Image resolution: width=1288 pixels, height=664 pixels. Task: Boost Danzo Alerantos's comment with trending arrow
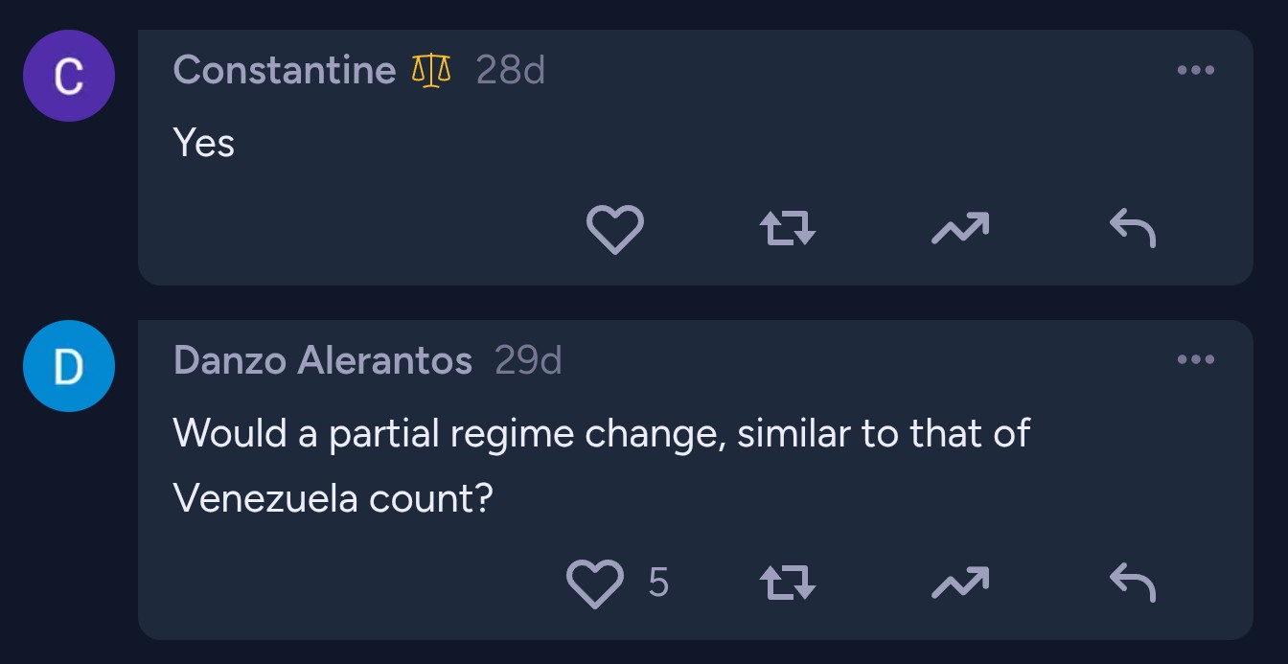[959, 582]
